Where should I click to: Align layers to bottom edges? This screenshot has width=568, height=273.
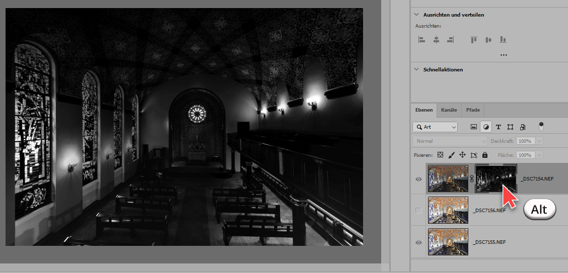pos(503,39)
